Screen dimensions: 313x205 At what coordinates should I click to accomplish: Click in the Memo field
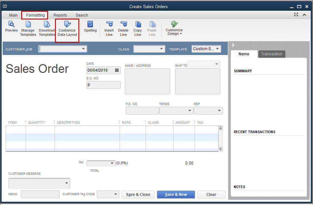(40, 194)
